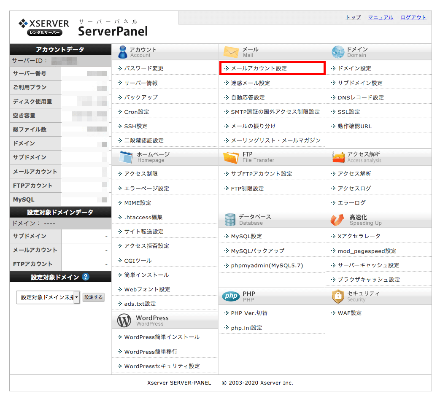Click the WordPress logo icon

coord(124,321)
